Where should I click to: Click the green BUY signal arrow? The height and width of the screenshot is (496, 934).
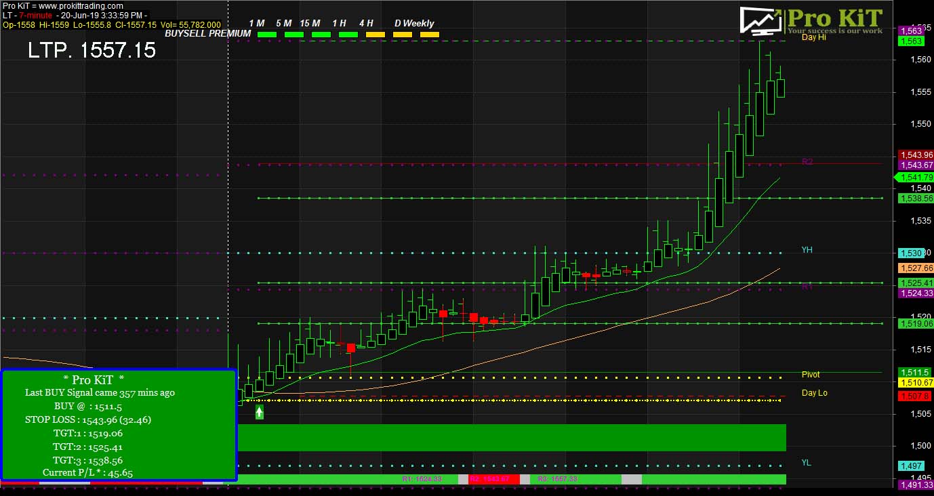pos(259,412)
